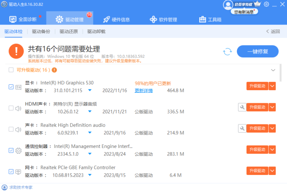This screenshot has height=191, width=287.
Task: Click the 通信控制器 chip icon
Action: point(18,151)
